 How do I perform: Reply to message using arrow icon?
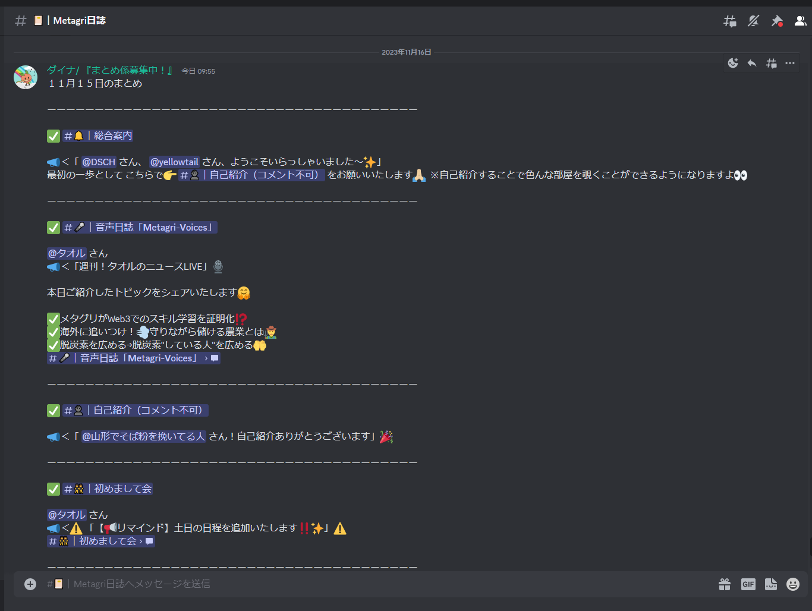click(x=752, y=63)
